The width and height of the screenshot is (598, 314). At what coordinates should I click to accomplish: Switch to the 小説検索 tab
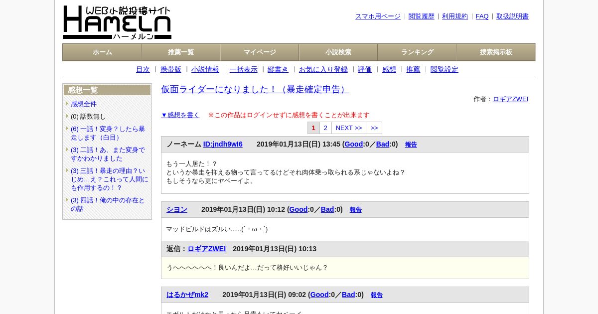[338, 52]
